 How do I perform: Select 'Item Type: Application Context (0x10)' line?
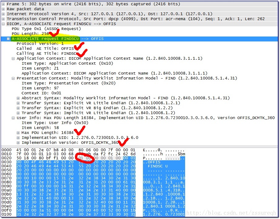coord(67,63)
